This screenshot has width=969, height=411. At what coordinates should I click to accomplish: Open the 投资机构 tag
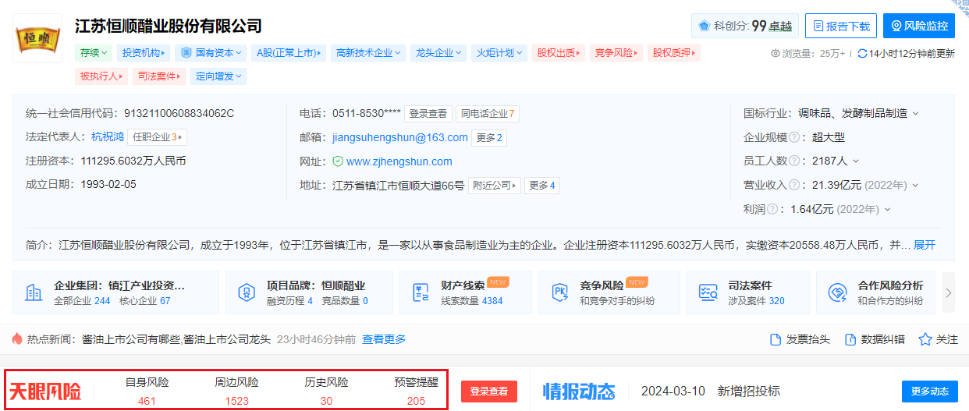click(x=144, y=53)
